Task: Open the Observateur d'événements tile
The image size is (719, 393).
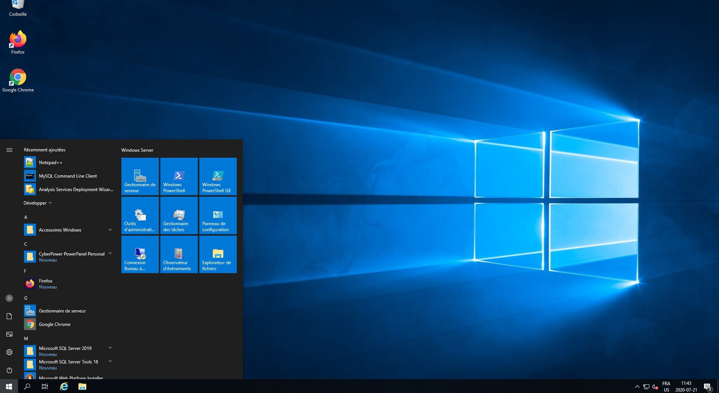Action: click(179, 254)
